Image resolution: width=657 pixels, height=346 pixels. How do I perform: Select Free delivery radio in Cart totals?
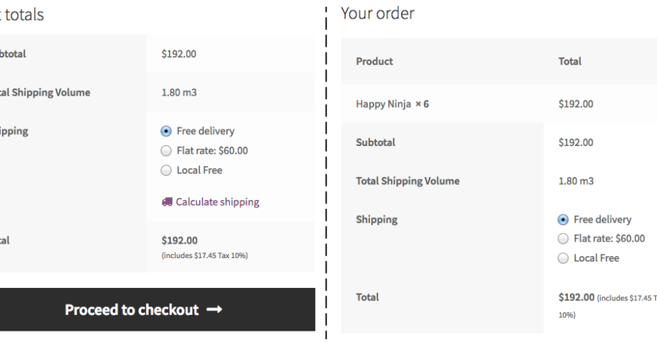click(x=165, y=131)
